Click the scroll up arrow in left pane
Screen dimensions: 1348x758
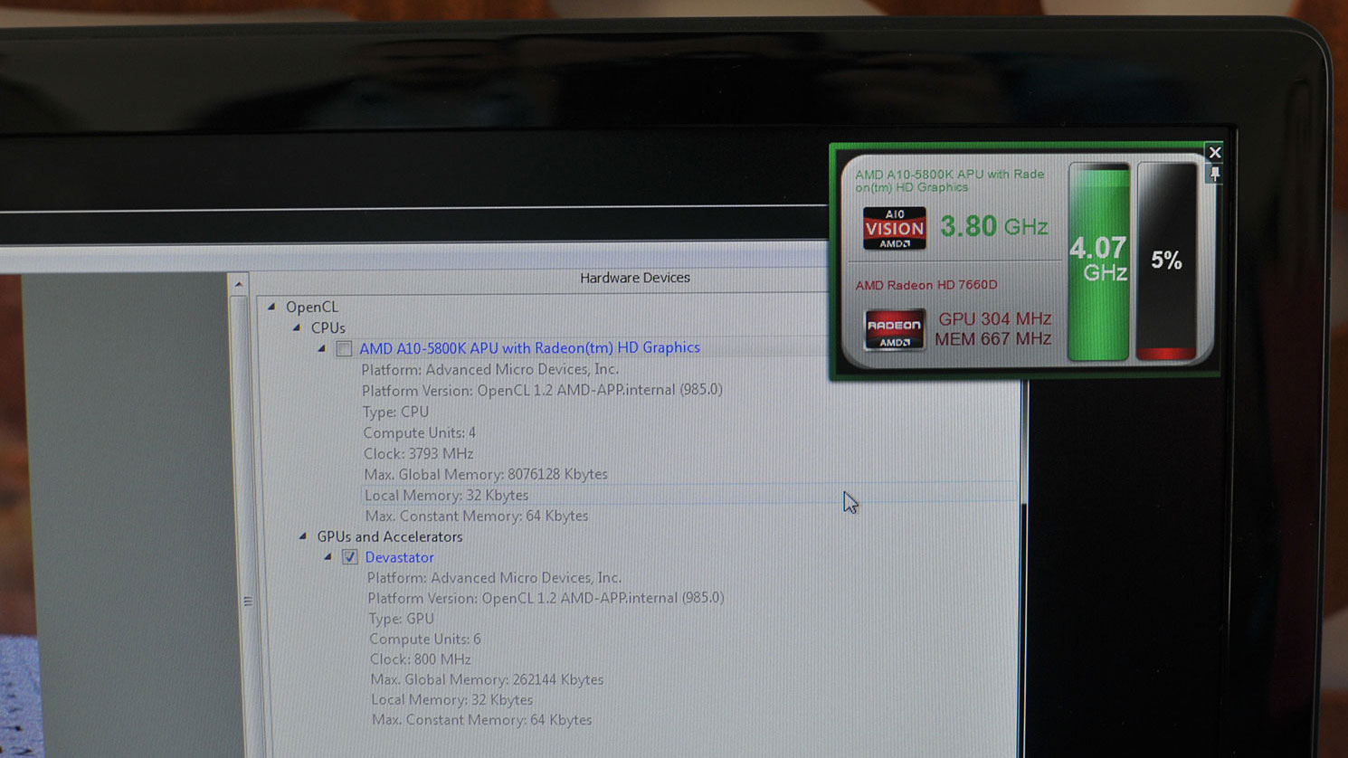(x=238, y=284)
